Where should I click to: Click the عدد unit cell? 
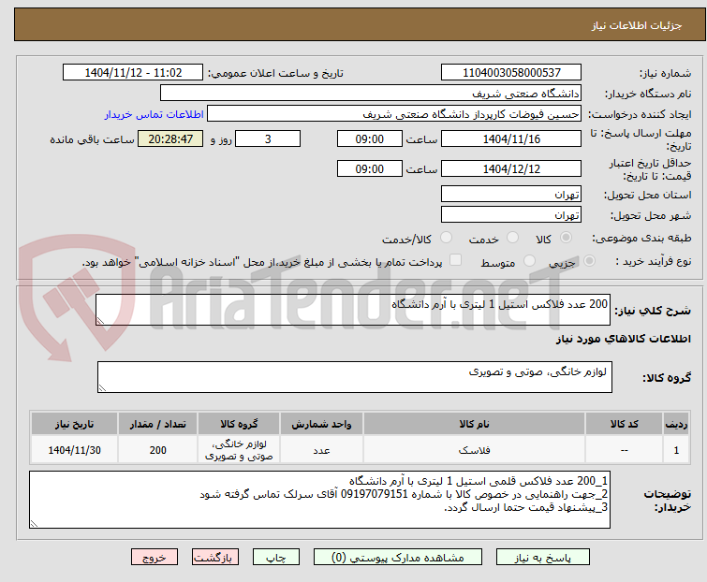(x=321, y=450)
